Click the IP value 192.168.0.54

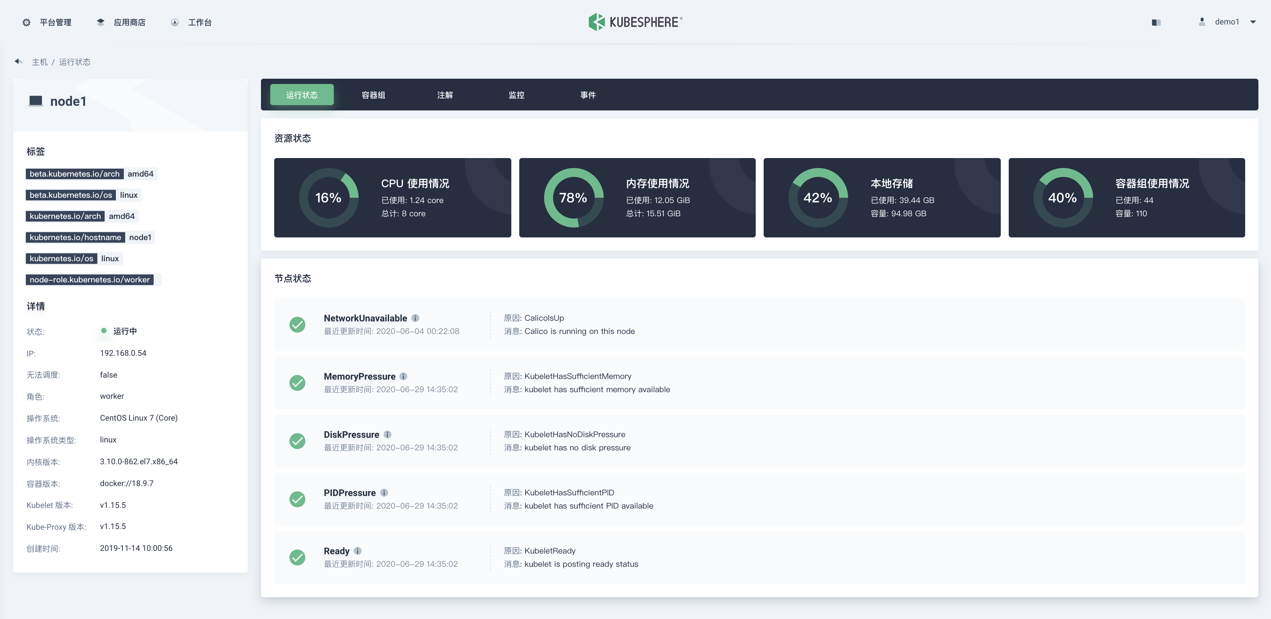(x=123, y=353)
